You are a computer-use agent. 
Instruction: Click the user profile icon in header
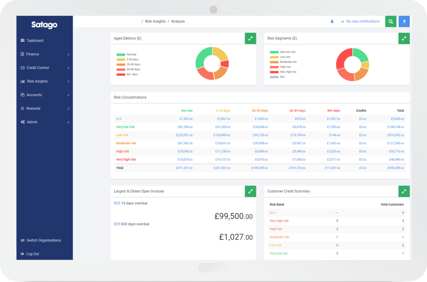click(x=332, y=21)
